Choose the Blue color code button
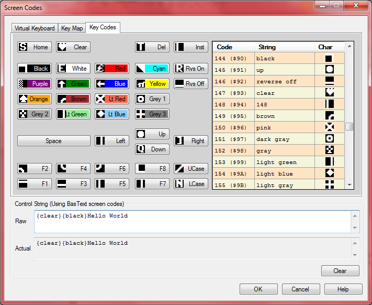The height and width of the screenshot is (305, 372). tap(112, 84)
